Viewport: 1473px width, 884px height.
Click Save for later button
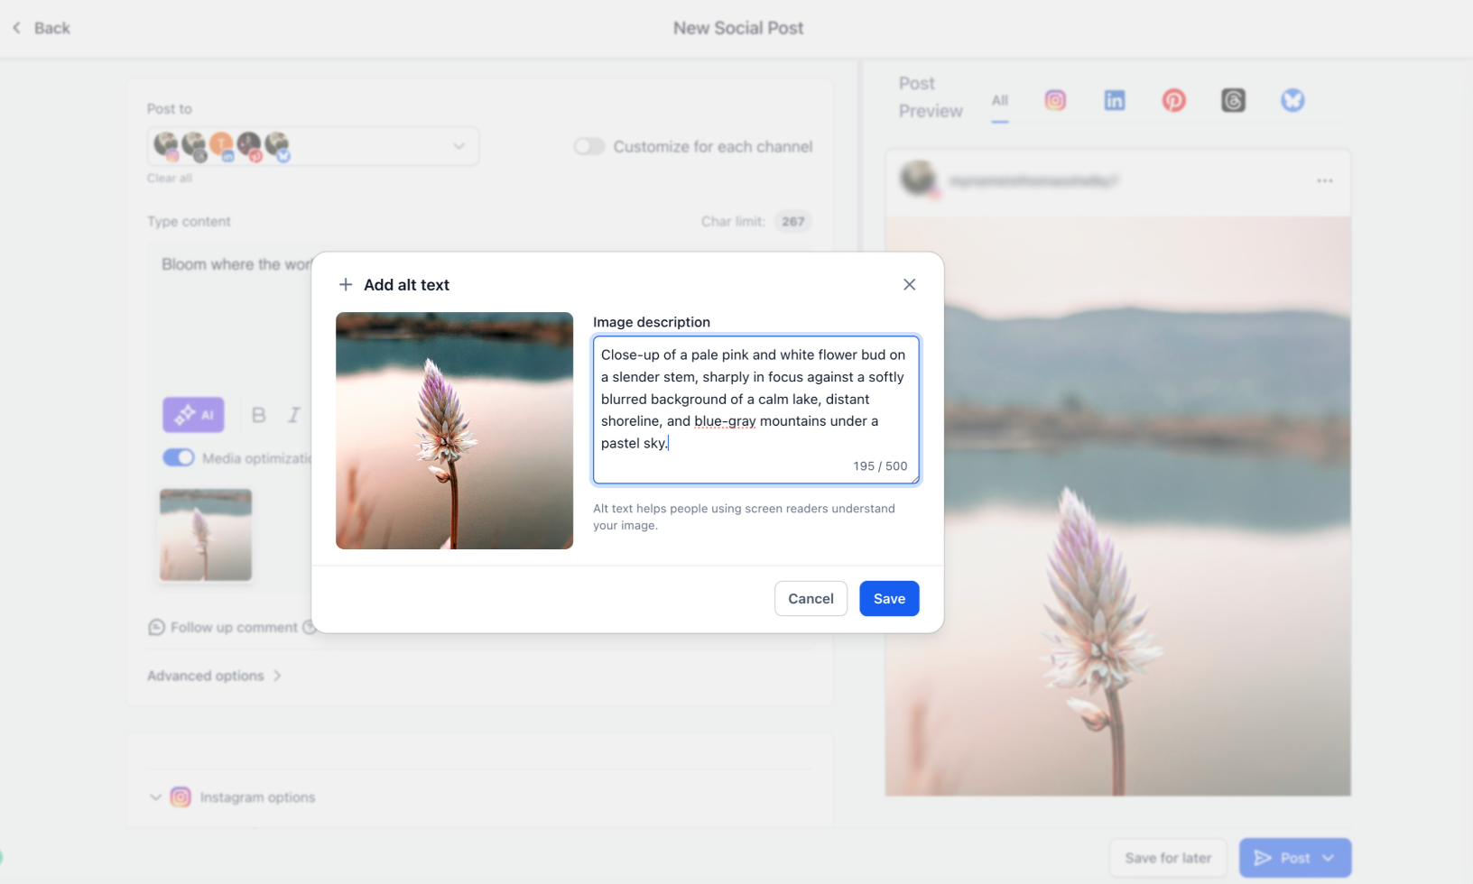point(1168,858)
